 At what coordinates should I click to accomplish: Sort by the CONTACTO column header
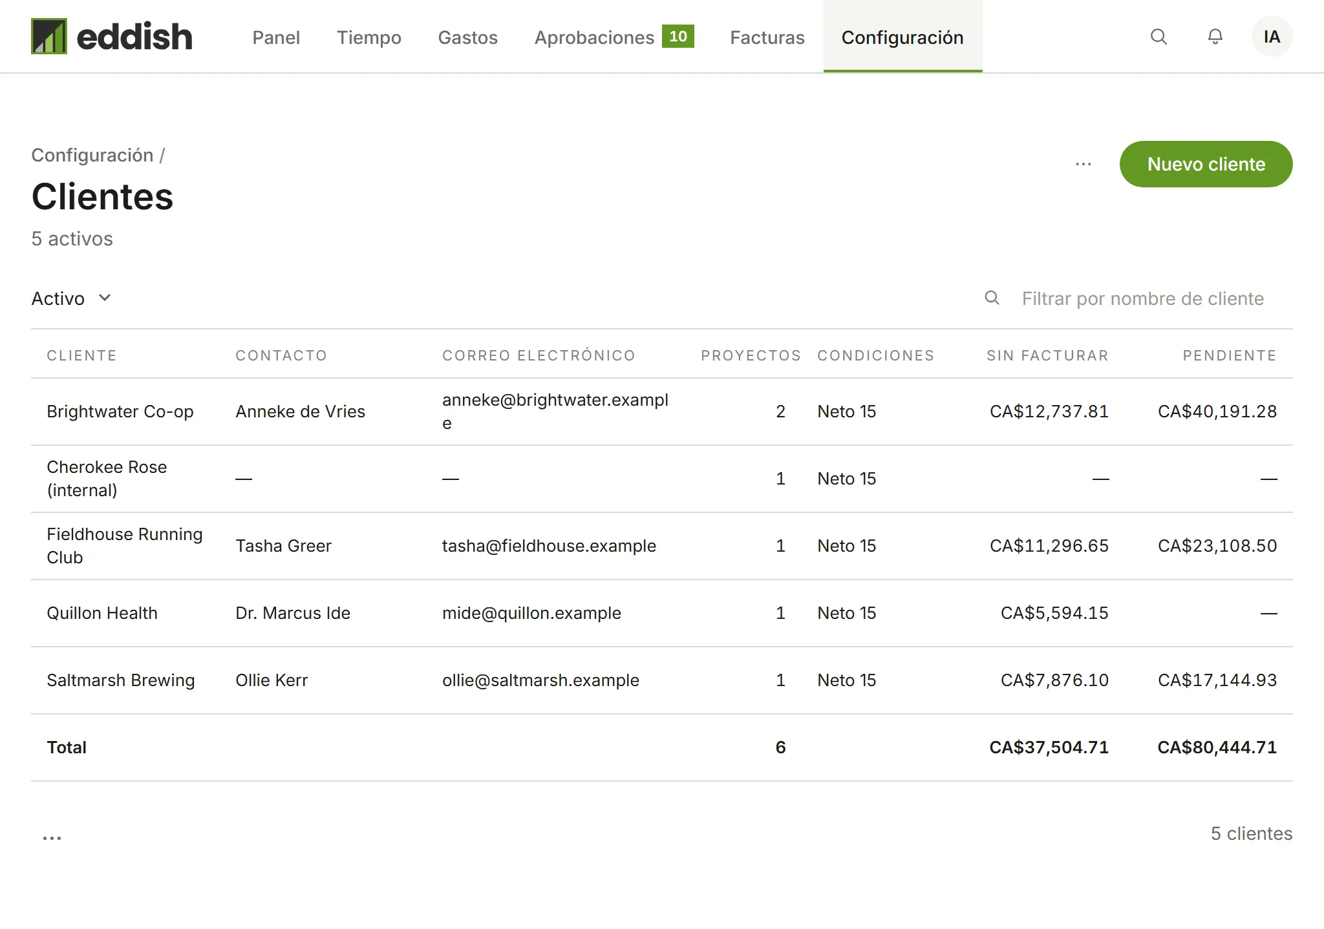pos(281,355)
